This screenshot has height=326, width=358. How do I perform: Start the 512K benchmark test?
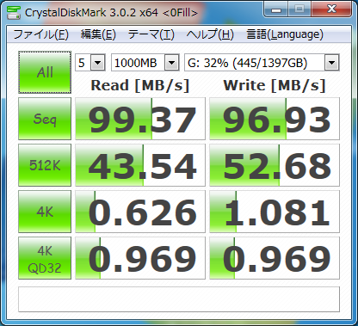pos(45,165)
